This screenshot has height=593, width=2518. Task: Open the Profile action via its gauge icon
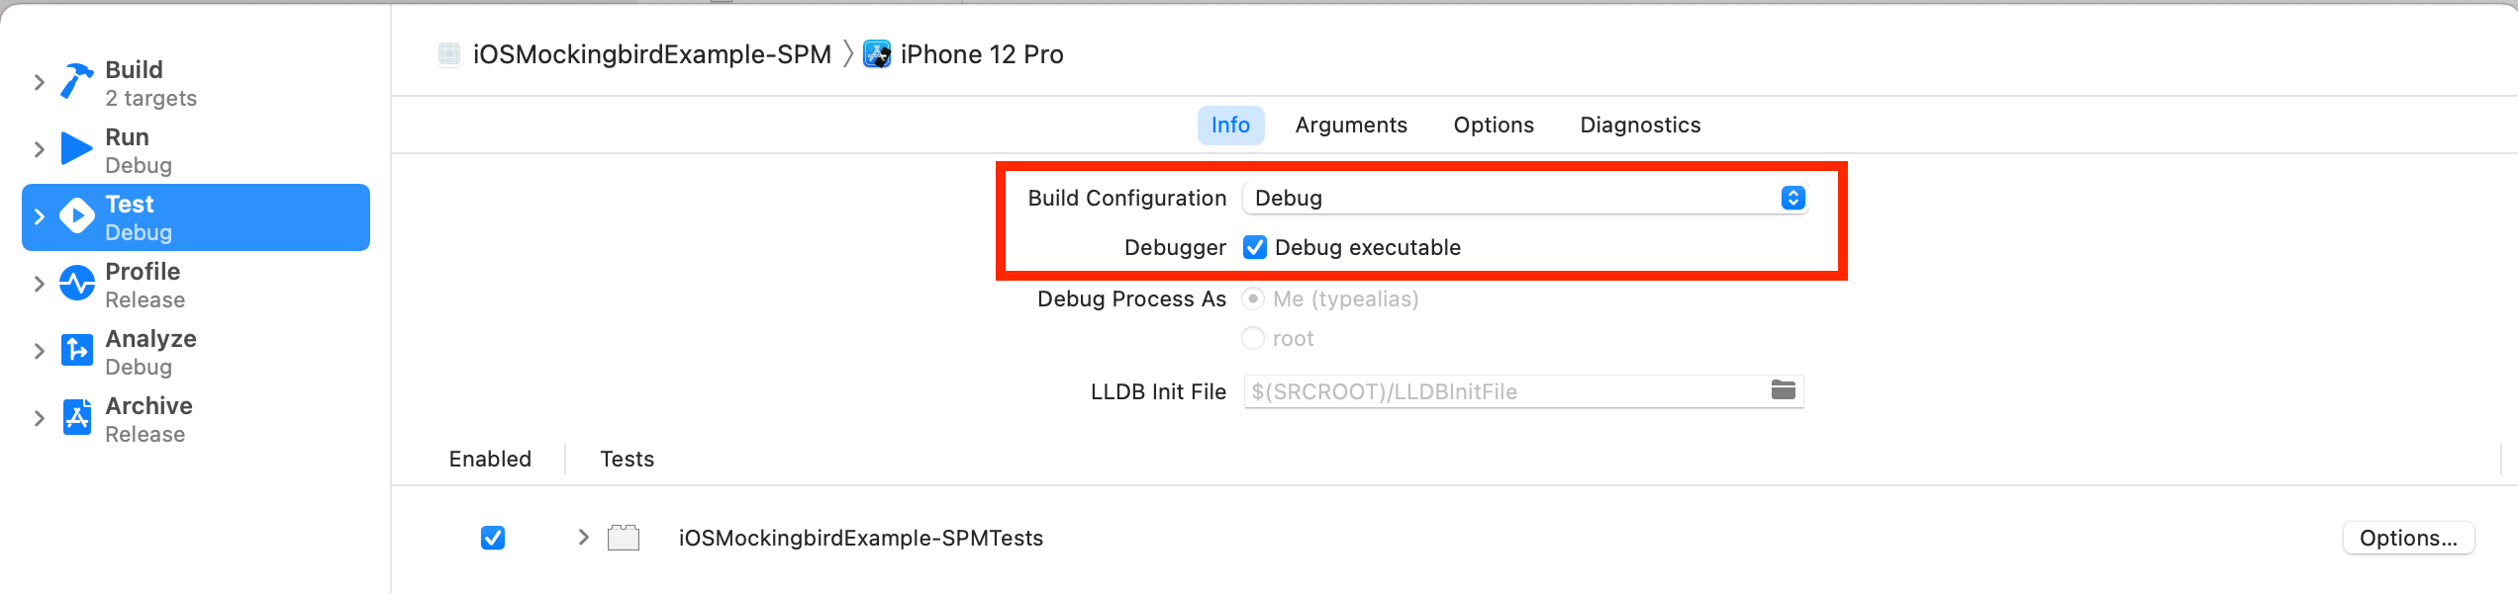[x=76, y=284]
